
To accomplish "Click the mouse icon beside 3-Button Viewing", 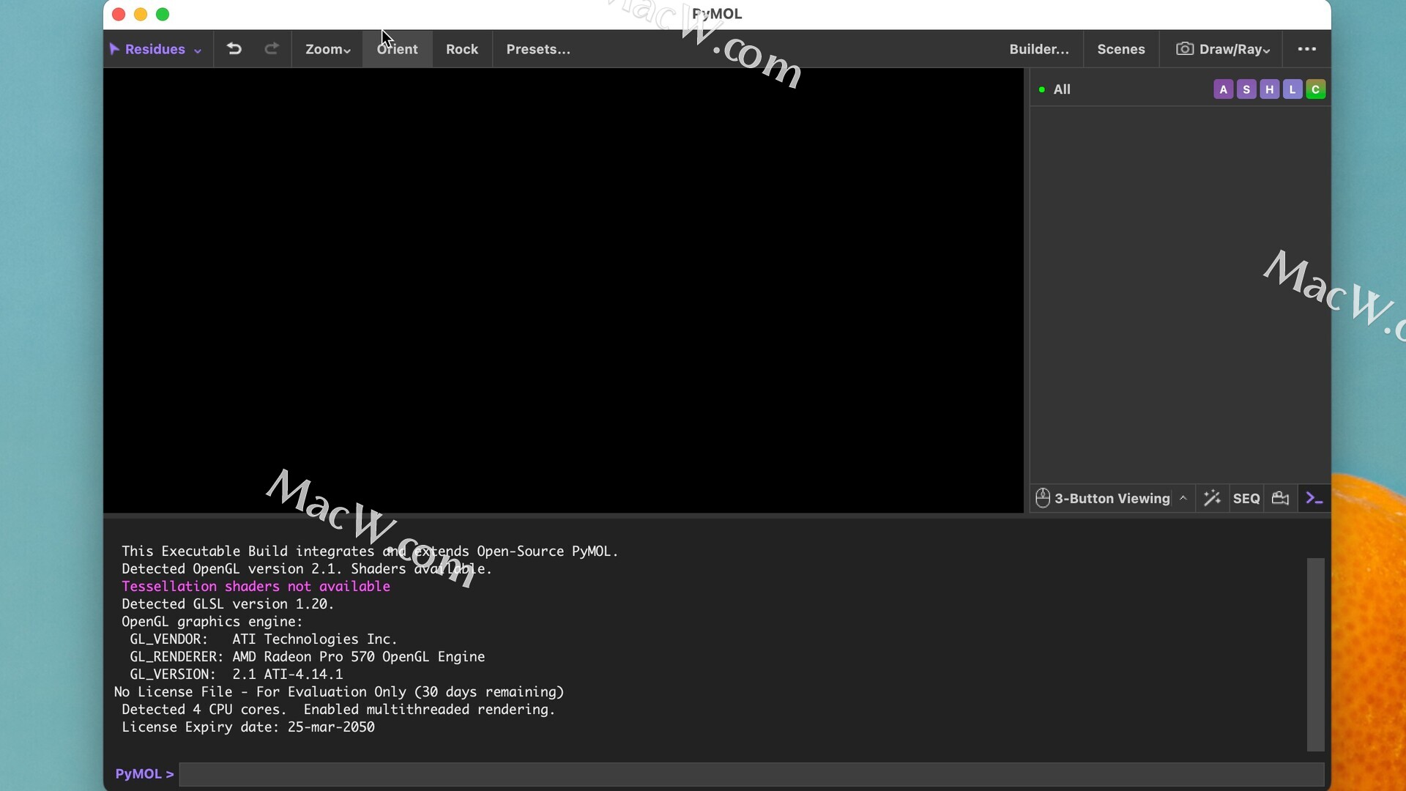I will tap(1043, 498).
